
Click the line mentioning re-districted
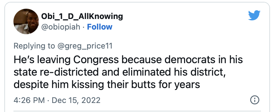[x=120, y=72]
